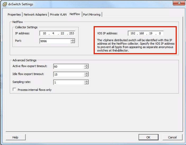Click VDS IP first octet 192
Screen dimensions: 186x145
tap(133, 33)
